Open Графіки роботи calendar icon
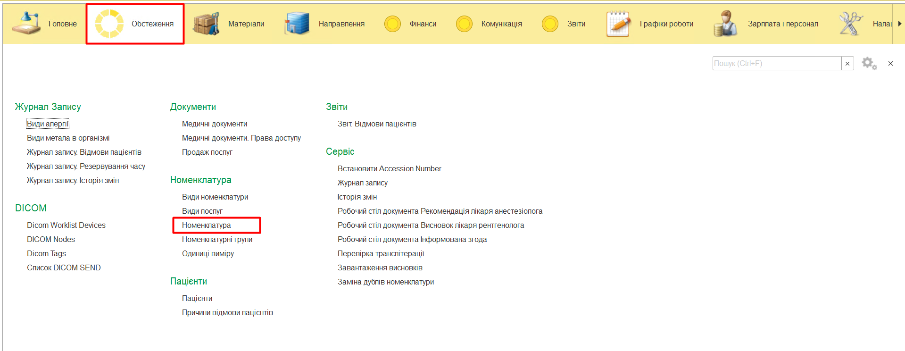 click(618, 24)
